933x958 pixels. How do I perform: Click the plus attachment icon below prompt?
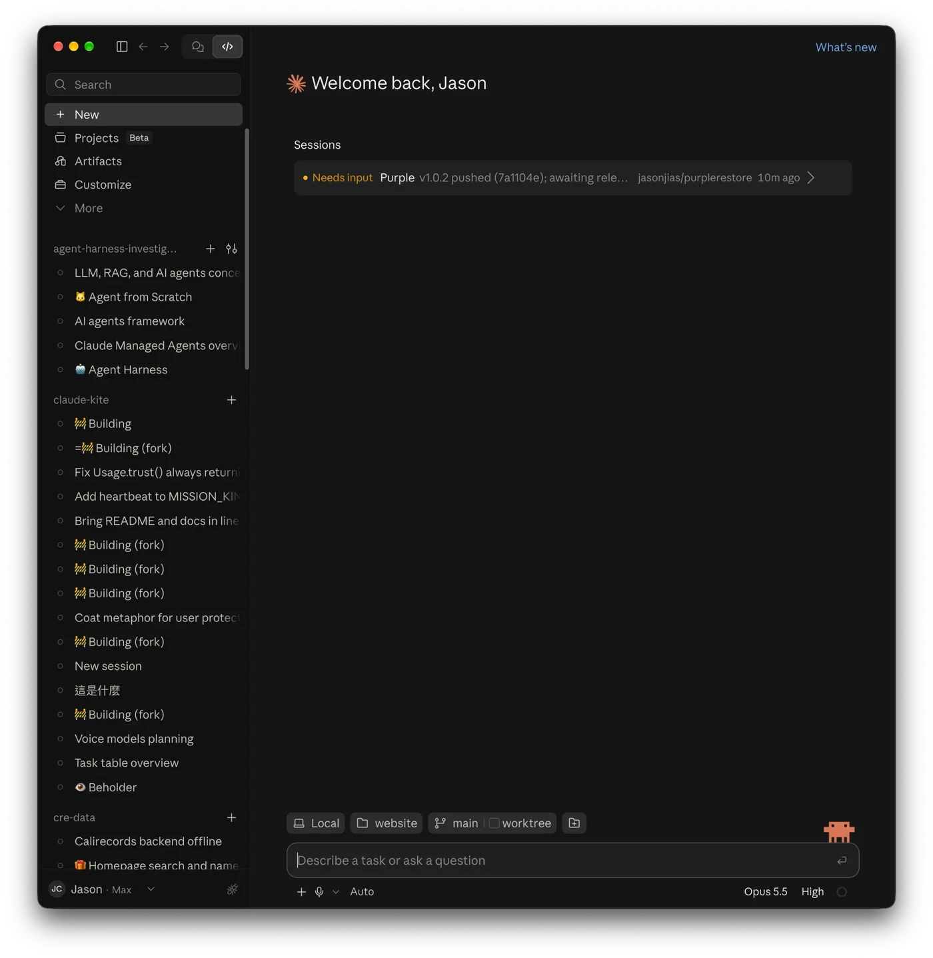pyautogui.click(x=301, y=892)
